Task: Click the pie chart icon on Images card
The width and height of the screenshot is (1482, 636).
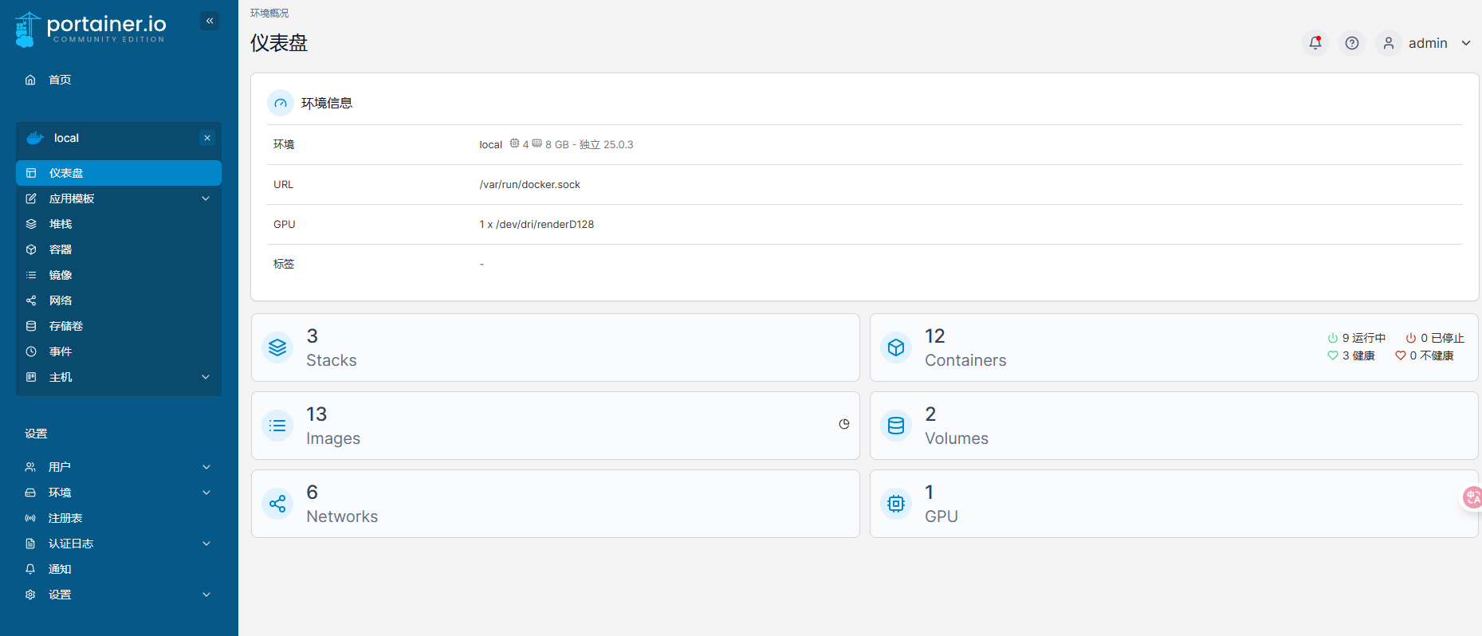Action: [x=844, y=425]
